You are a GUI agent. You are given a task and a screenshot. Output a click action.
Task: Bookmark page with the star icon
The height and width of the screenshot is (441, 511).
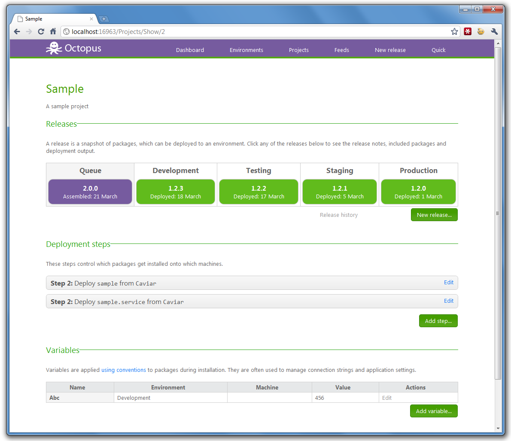coord(454,32)
